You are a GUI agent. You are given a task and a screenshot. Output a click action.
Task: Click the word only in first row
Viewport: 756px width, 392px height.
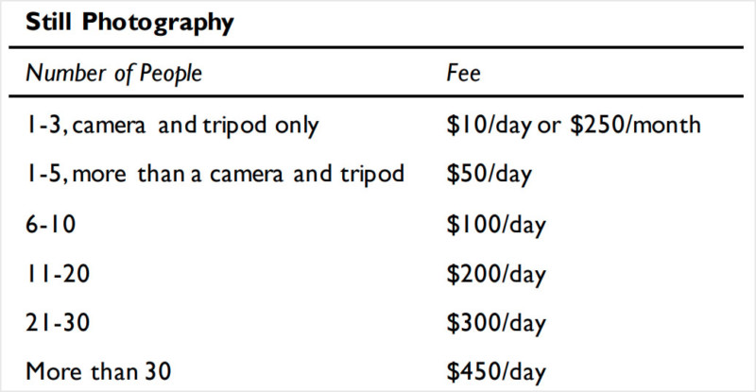point(297,127)
